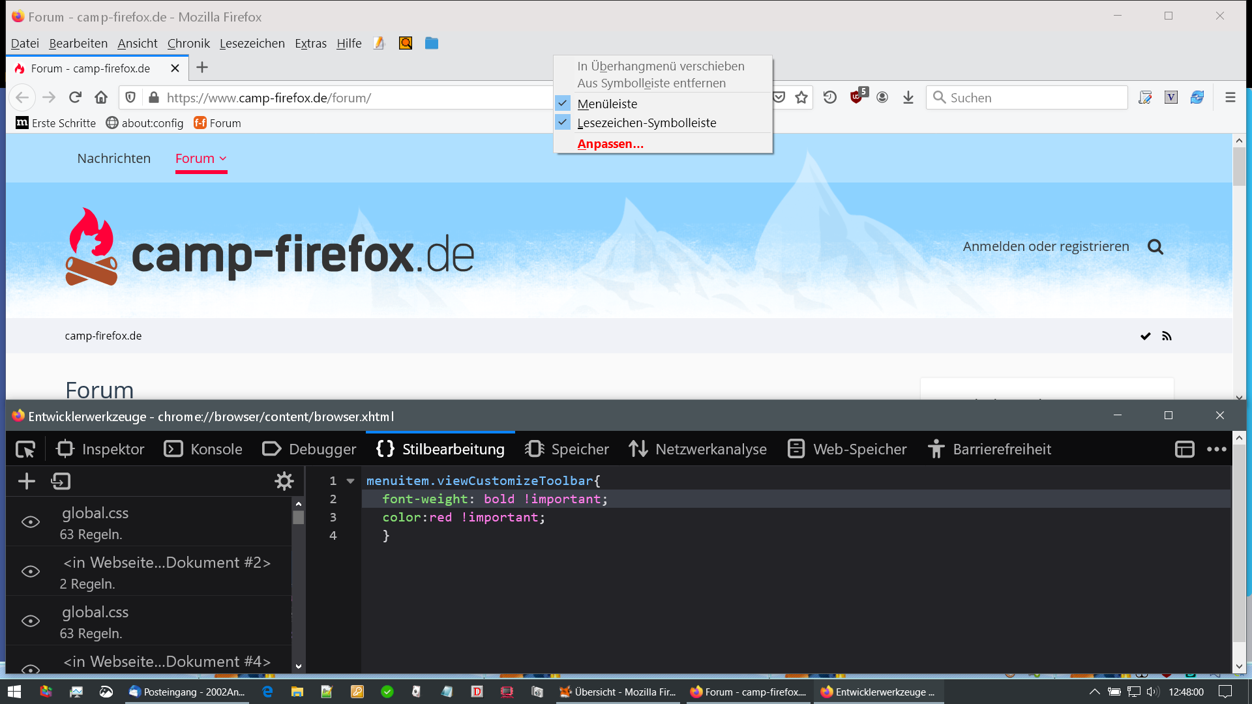
Task: Open devtools three-dot more options menu
Action: (1216, 449)
